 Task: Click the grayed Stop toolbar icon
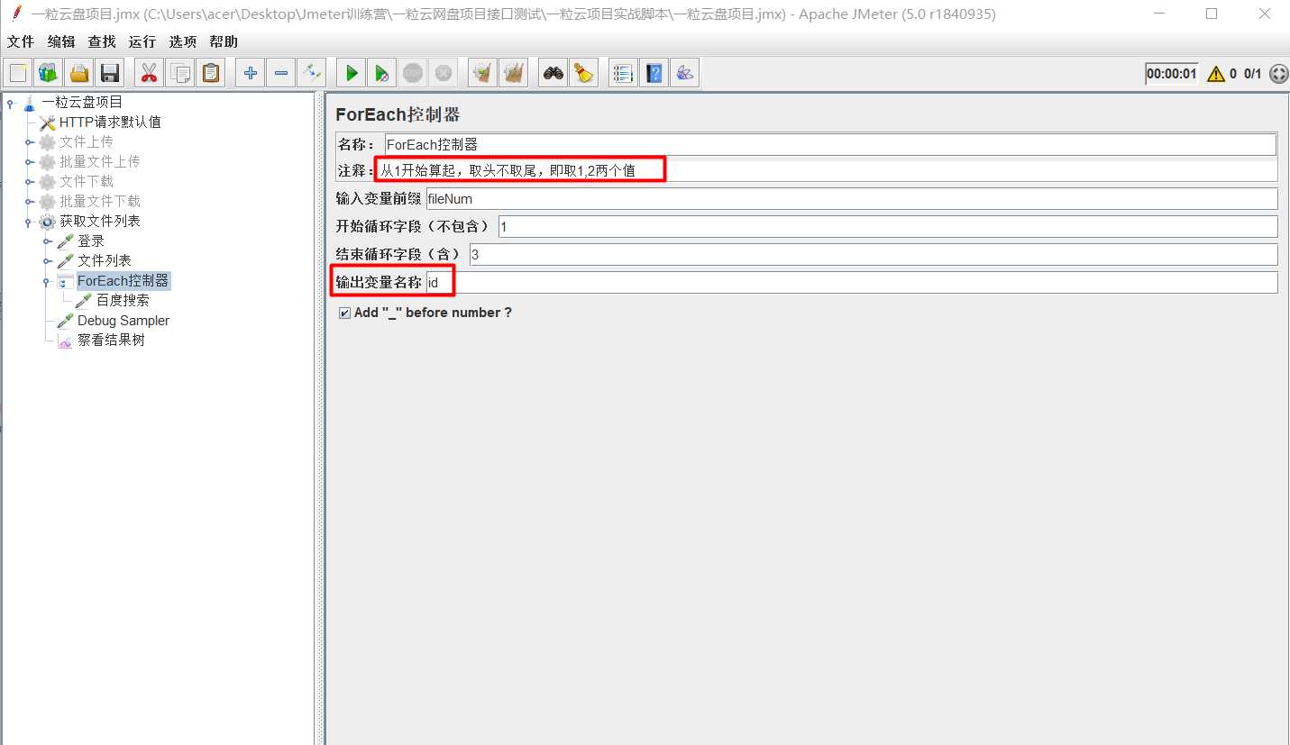[x=413, y=73]
